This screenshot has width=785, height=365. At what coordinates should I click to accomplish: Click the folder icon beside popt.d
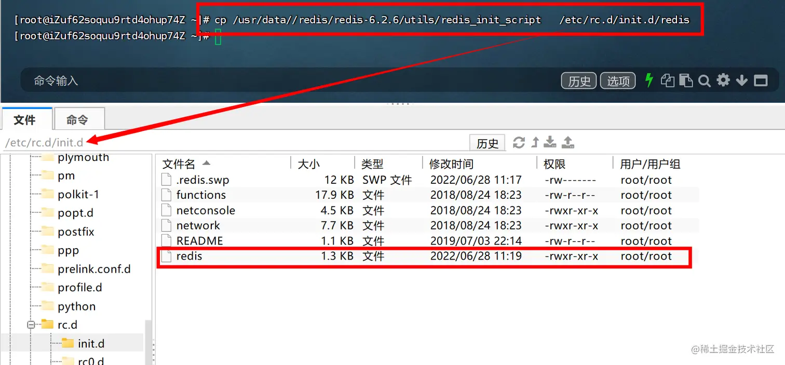tap(47, 213)
